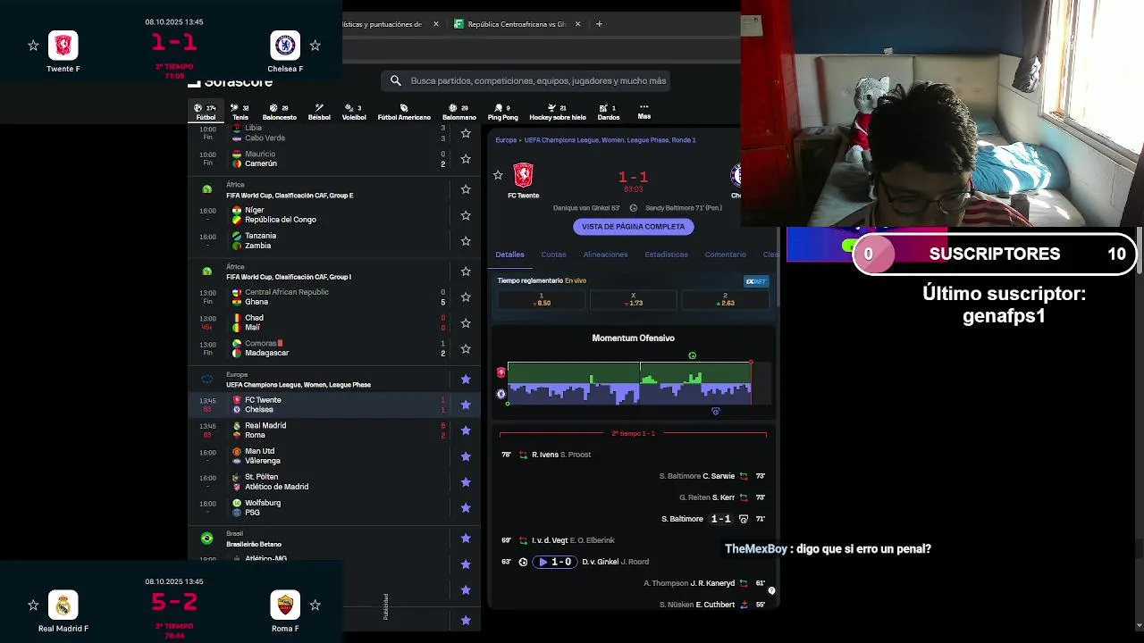1144x643 pixels.
Task: Click the UEFA Champions League Women competition icon
Action: [x=207, y=380]
